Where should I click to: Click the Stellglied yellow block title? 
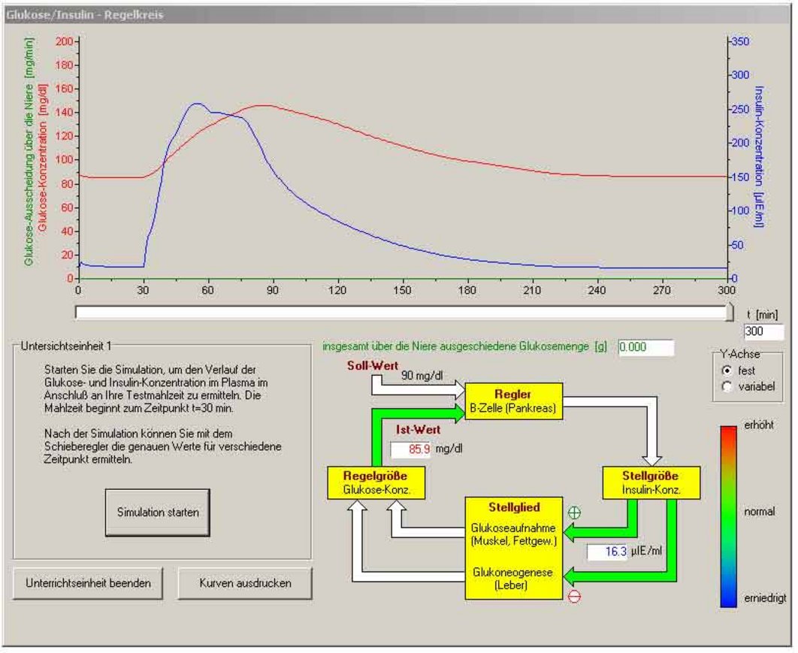coord(514,507)
